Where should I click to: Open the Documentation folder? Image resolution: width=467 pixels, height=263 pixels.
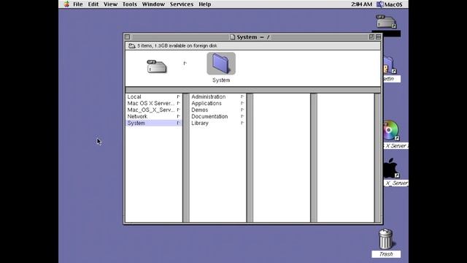coord(217,116)
